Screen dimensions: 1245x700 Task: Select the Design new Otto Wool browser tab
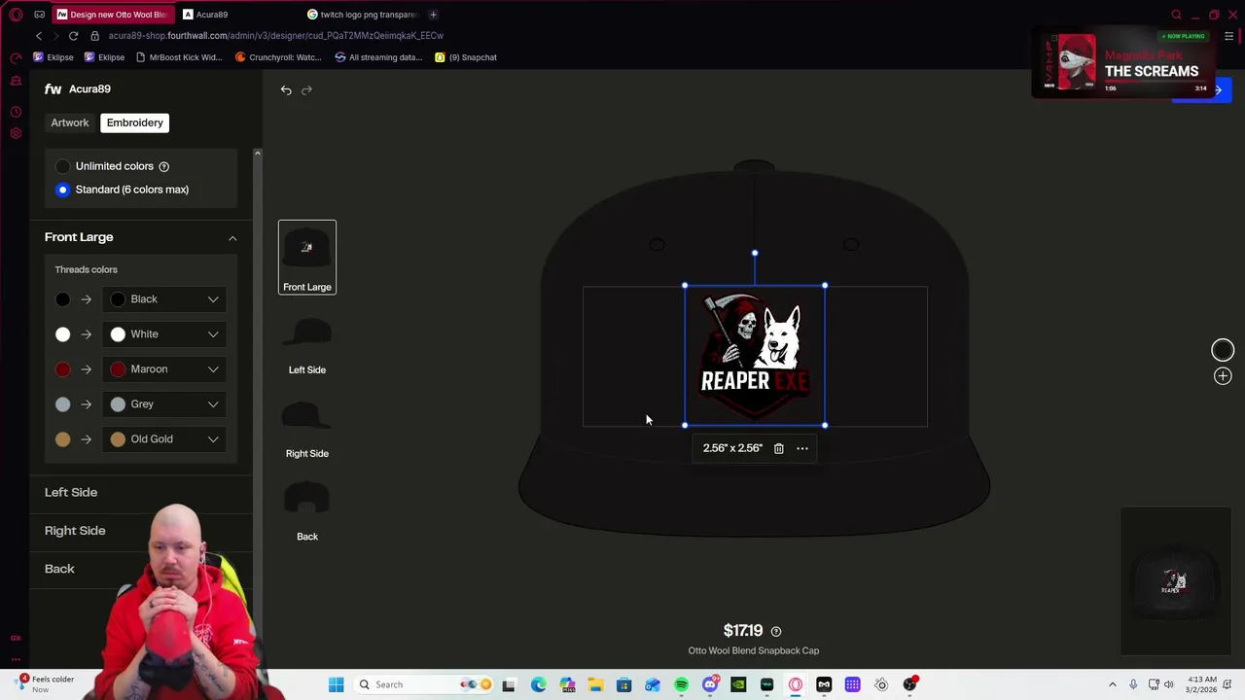point(113,15)
